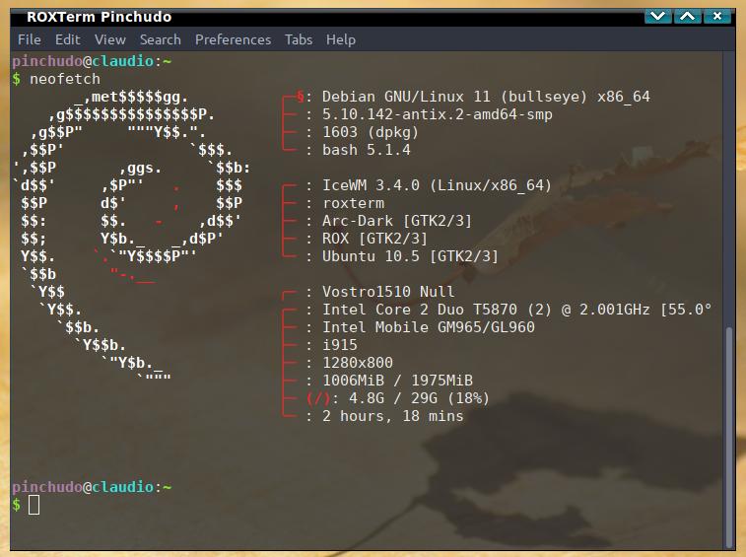
Task: Maximize the window with up-chevron icon
Action: click(x=688, y=17)
